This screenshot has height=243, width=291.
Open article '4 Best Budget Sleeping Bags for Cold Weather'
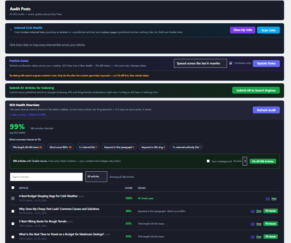pos(48,196)
